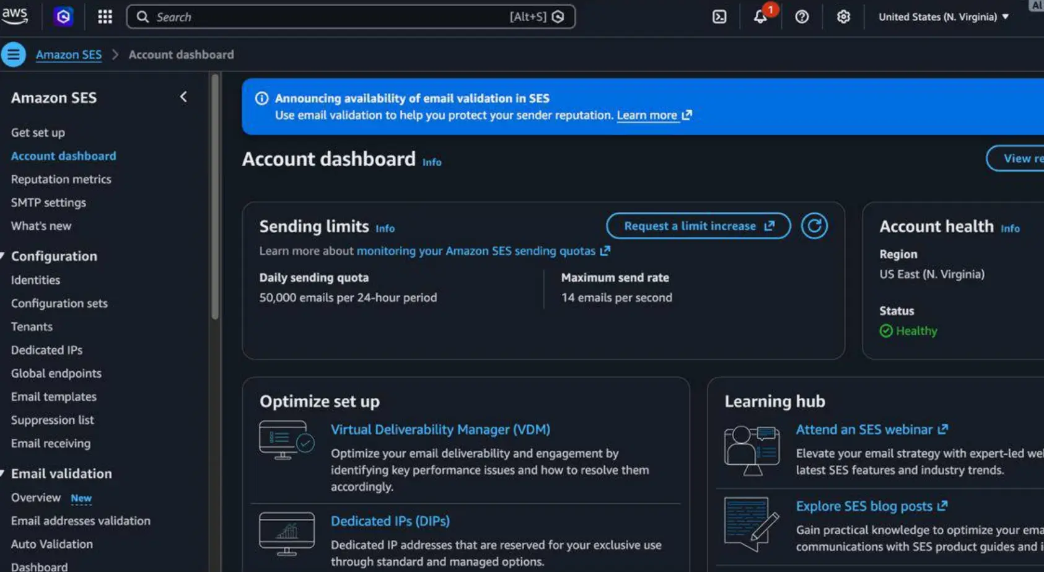Collapse the Amazon SES navigation panel
The image size is (1044, 572).
[183, 97]
